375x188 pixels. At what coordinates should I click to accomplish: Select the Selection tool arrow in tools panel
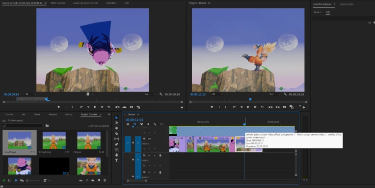(x=116, y=117)
